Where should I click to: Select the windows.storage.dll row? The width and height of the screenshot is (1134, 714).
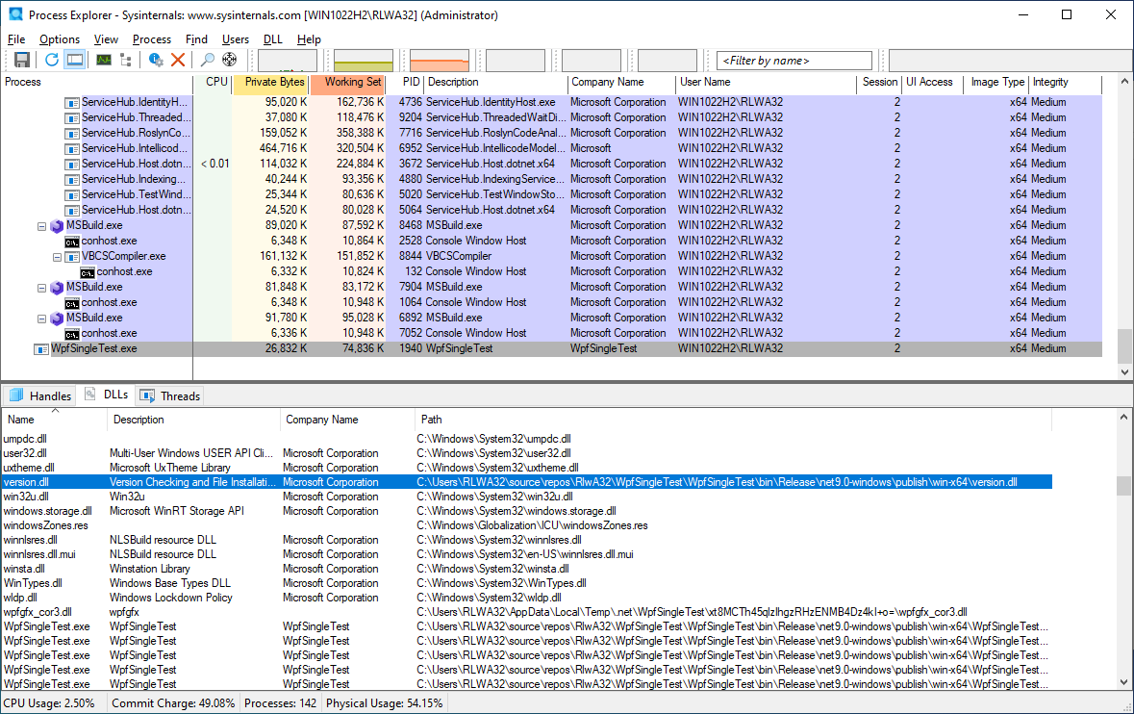point(526,511)
